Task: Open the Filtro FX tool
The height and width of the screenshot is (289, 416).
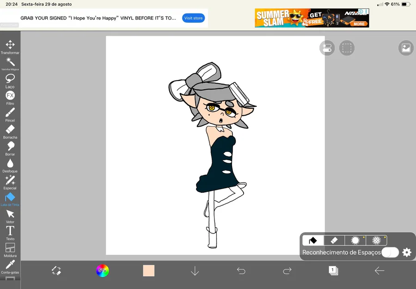Action: point(10,98)
